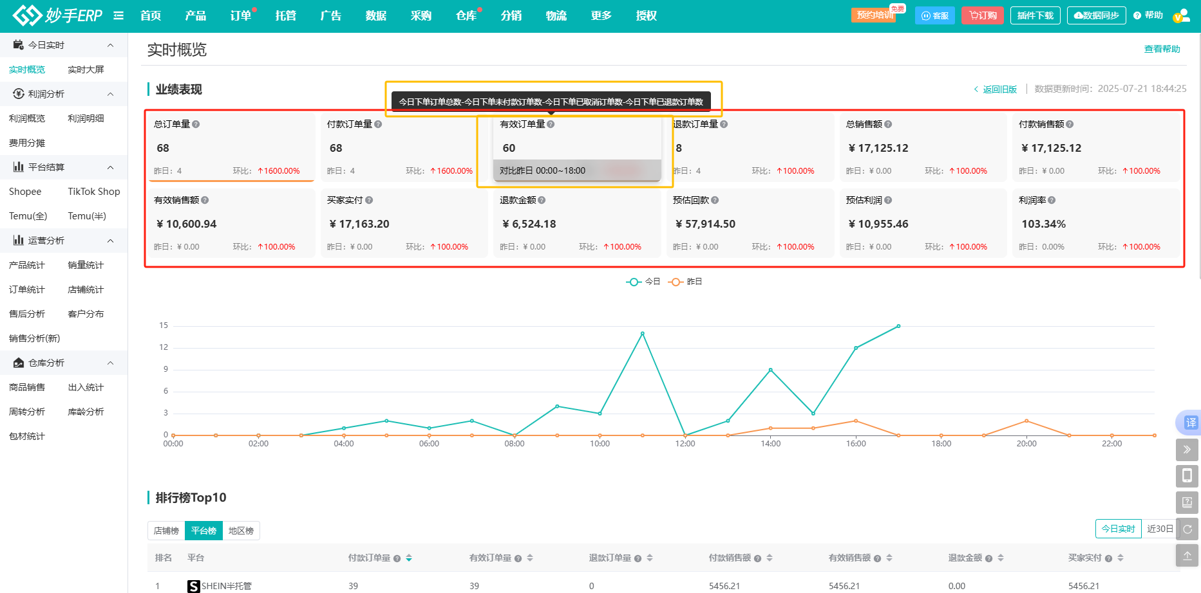Image resolution: width=1201 pixels, height=593 pixels.
Task: Click the 妙手ERP logo
Action: 57,15
